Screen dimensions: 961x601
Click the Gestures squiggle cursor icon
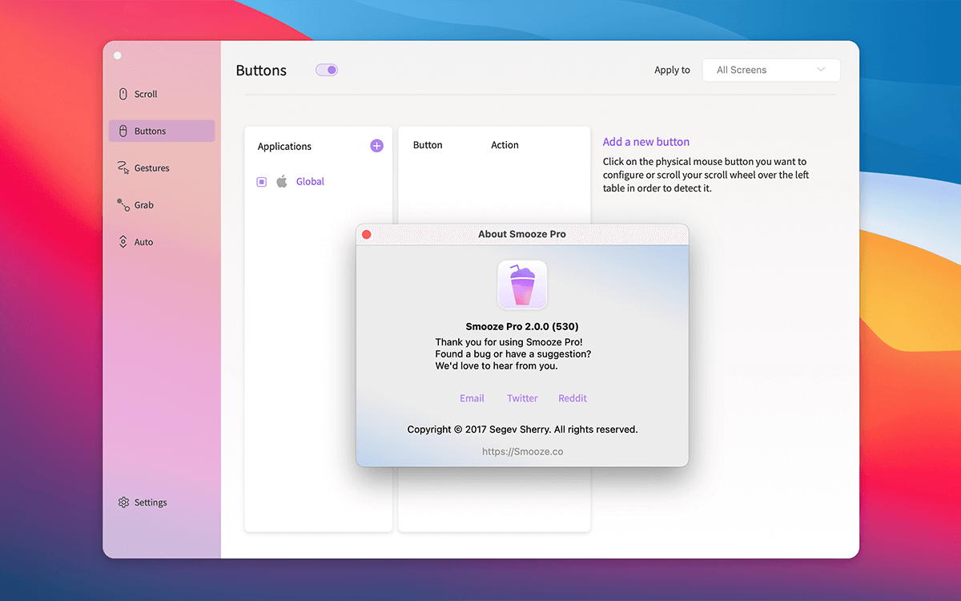click(x=123, y=168)
